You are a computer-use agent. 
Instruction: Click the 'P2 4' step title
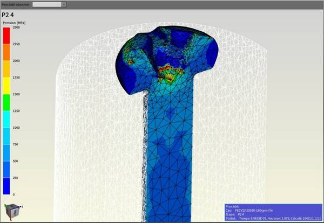point(8,15)
